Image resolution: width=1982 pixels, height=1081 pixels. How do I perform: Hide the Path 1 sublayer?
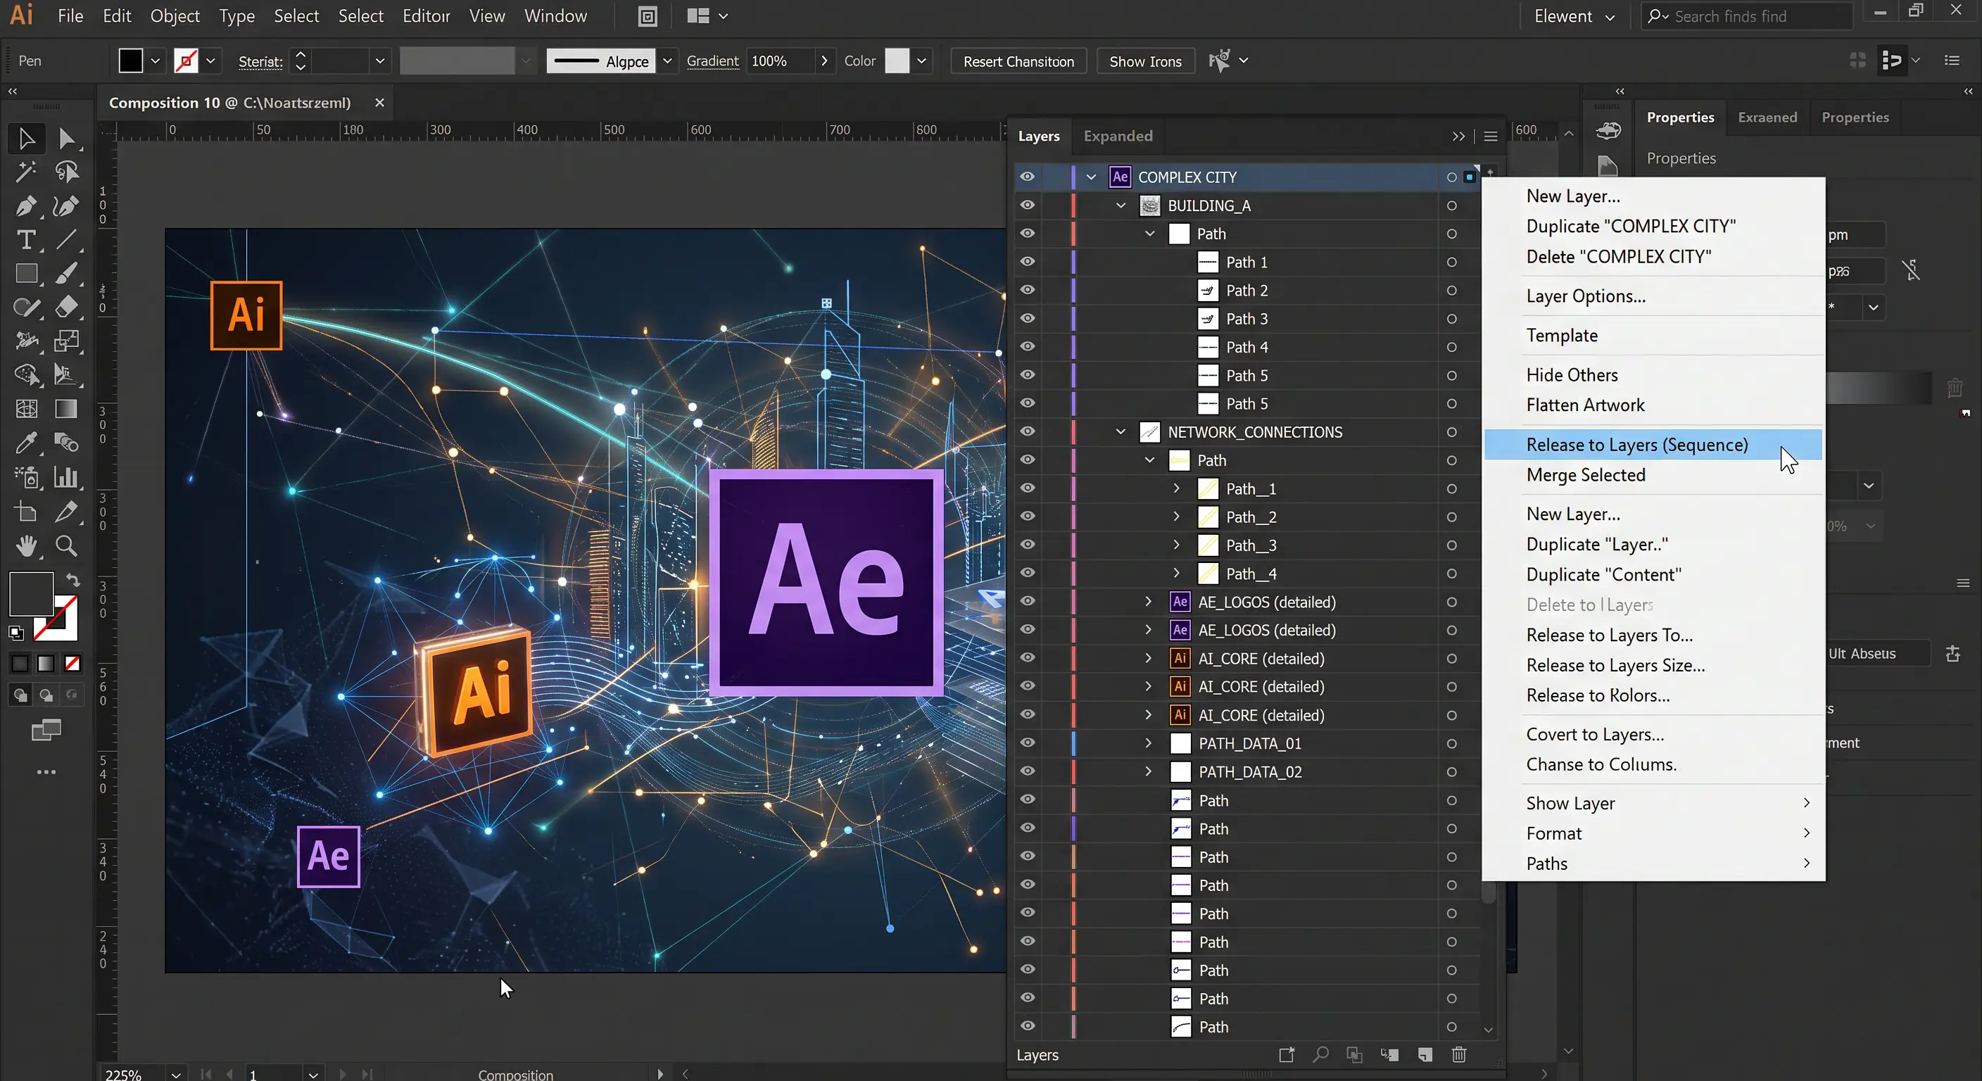click(x=1027, y=262)
